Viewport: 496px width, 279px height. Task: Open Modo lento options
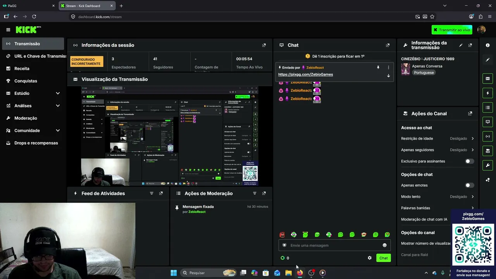[437, 196]
